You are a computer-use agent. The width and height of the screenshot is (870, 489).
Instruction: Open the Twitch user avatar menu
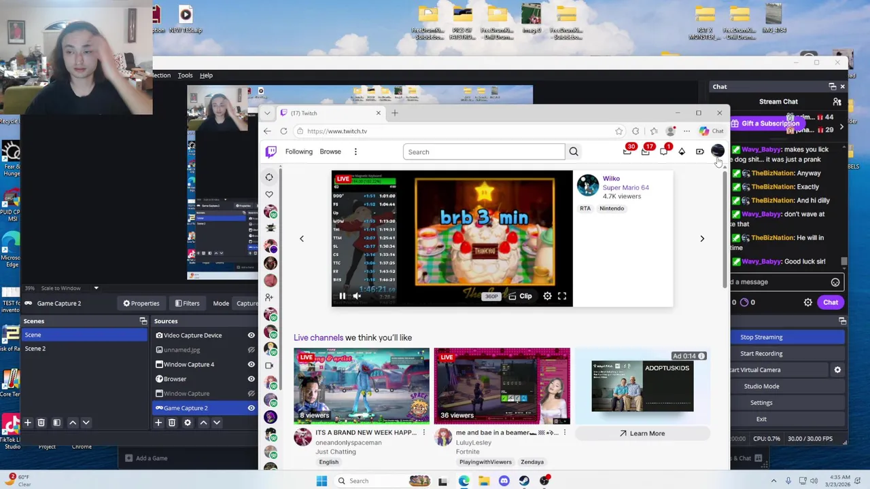click(717, 151)
